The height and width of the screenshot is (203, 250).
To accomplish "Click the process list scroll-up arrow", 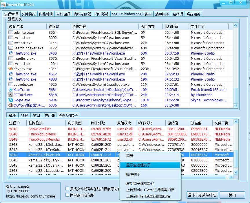I will click(x=236, y=25).
